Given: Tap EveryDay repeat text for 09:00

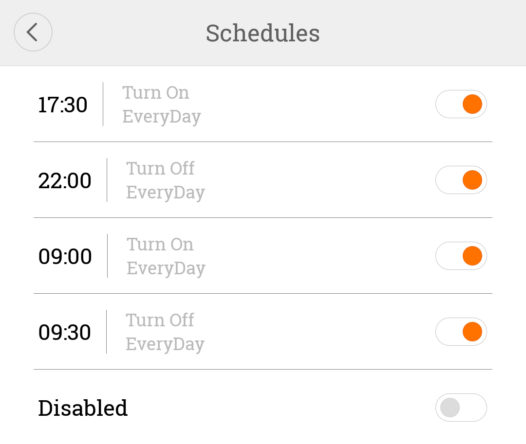Looking at the screenshot, I should point(166,268).
